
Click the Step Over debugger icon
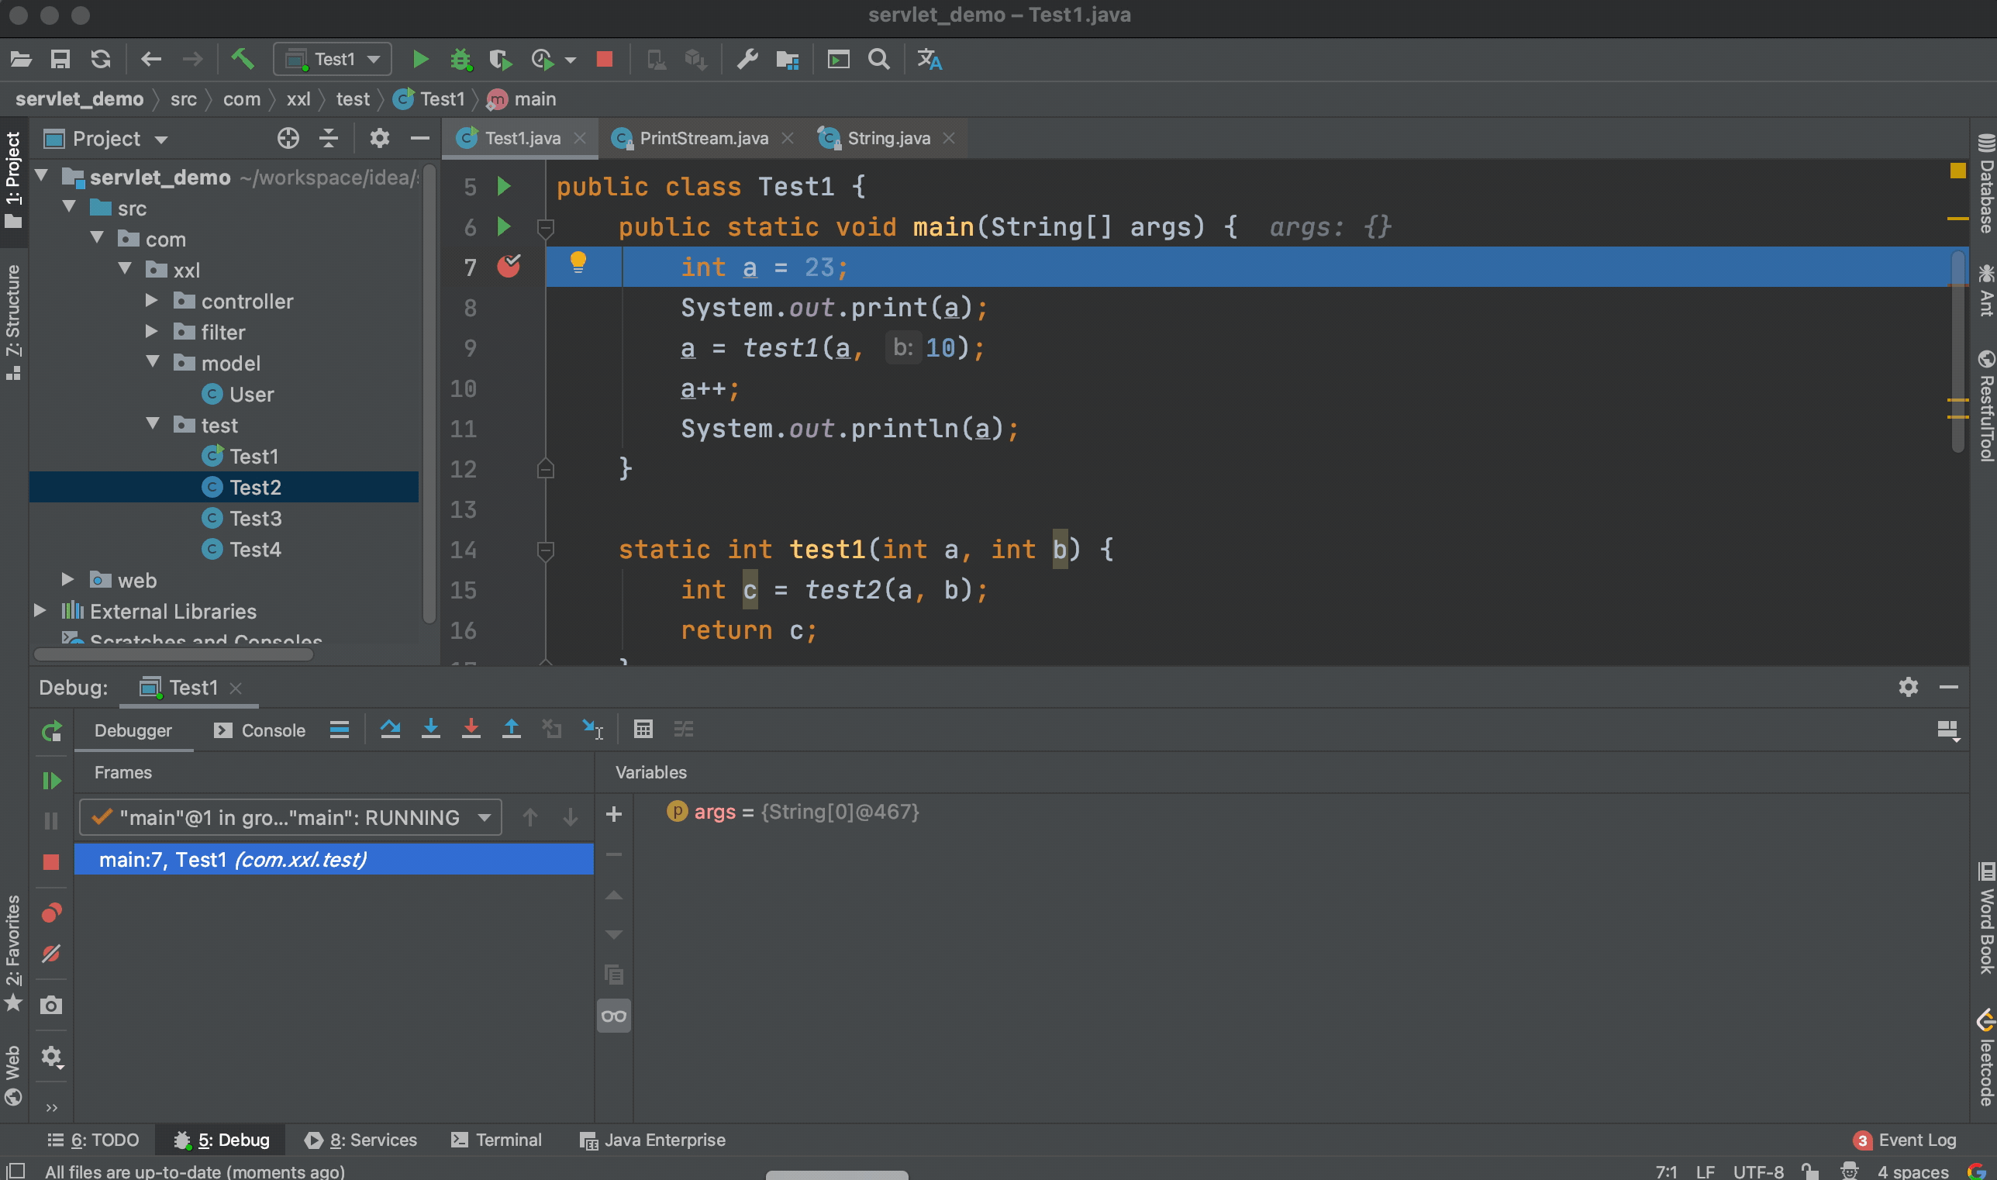(x=389, y=728)
